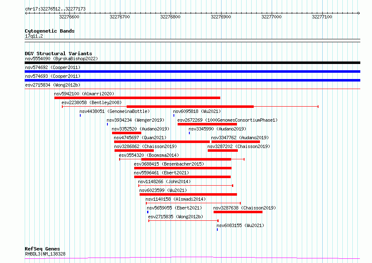
Task: Click the nsv5942100 (Almarri2020) label
Action: click(84, 94)
